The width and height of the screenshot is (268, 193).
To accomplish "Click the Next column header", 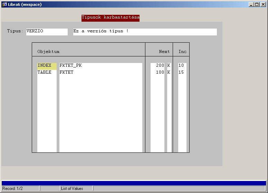I will [164, 52].
